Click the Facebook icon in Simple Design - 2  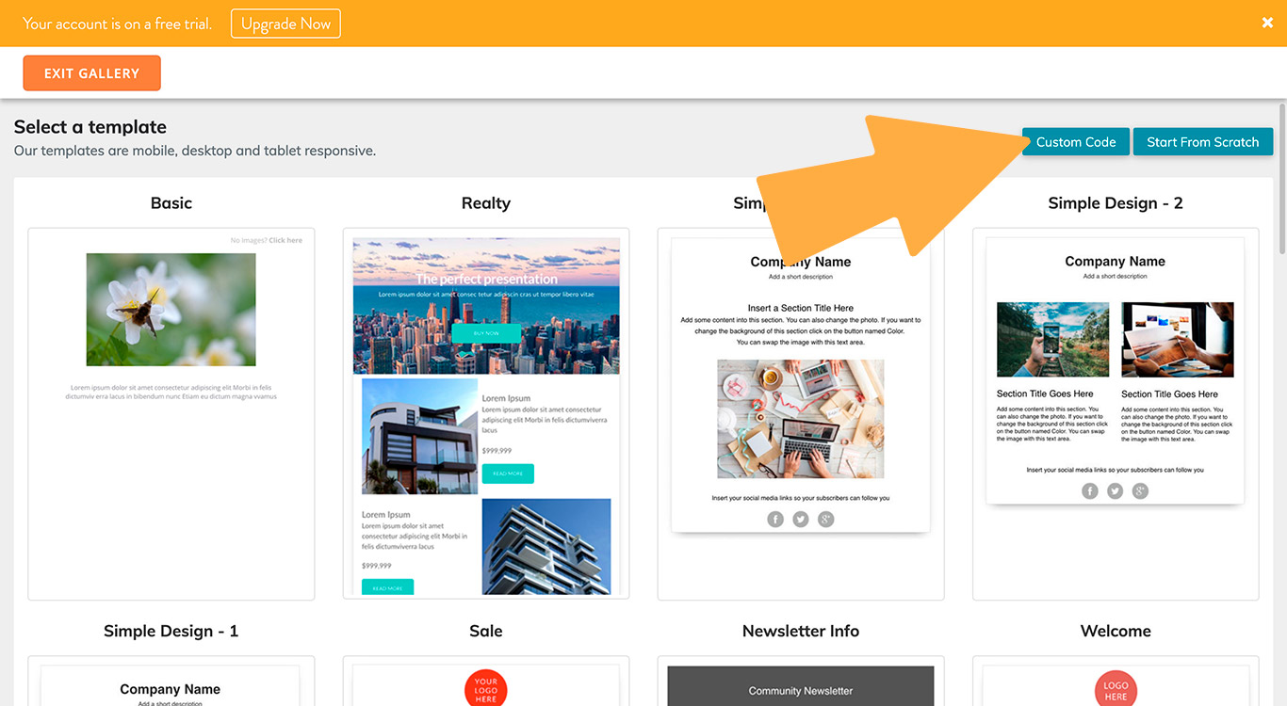click(1090, 490)
